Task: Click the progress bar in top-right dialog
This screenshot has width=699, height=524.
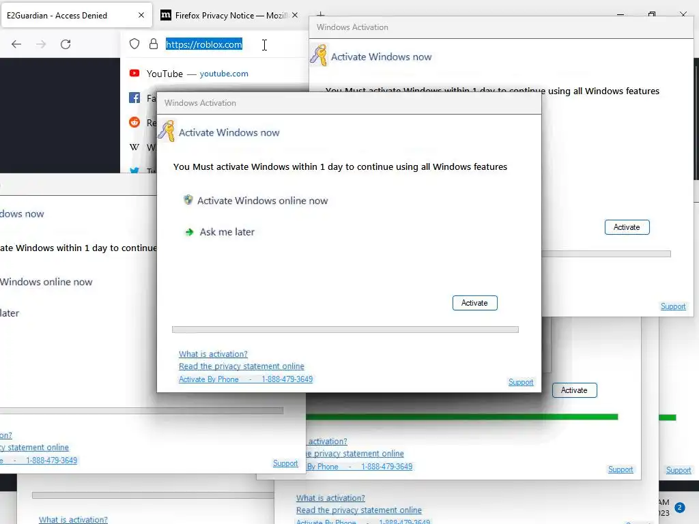Action: (606, 254)
